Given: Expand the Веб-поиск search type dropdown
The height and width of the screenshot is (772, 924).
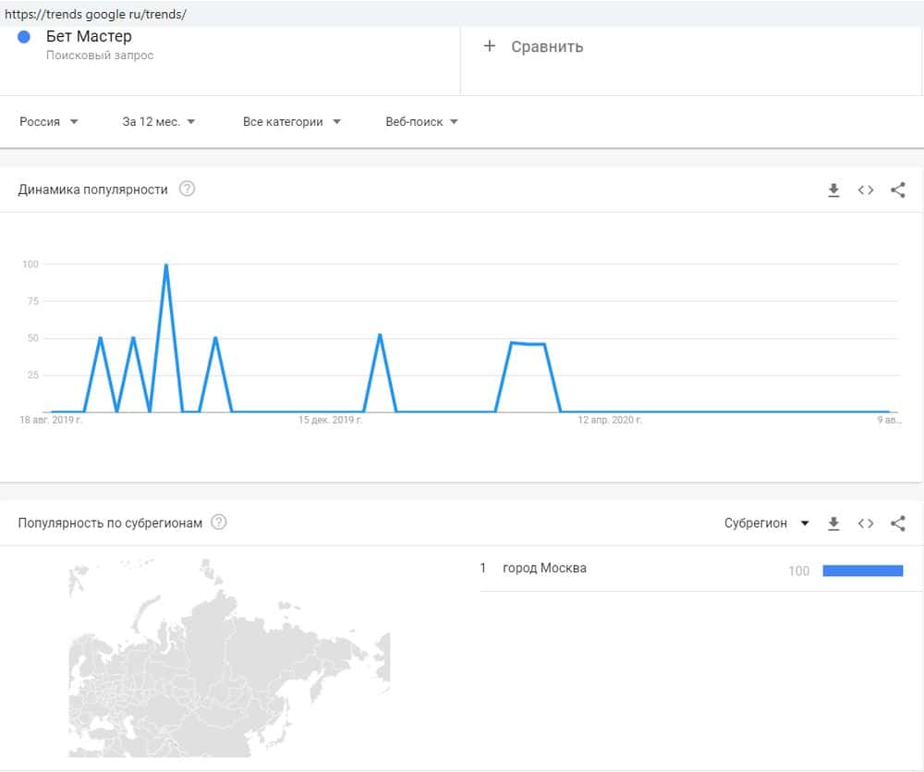Looking at the screenshot, I should pos(422,122).
